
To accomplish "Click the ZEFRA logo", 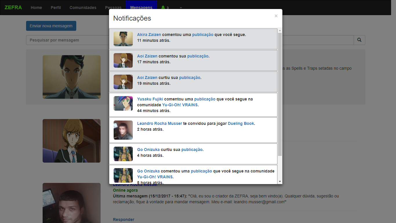I will (x=13, y=8).
